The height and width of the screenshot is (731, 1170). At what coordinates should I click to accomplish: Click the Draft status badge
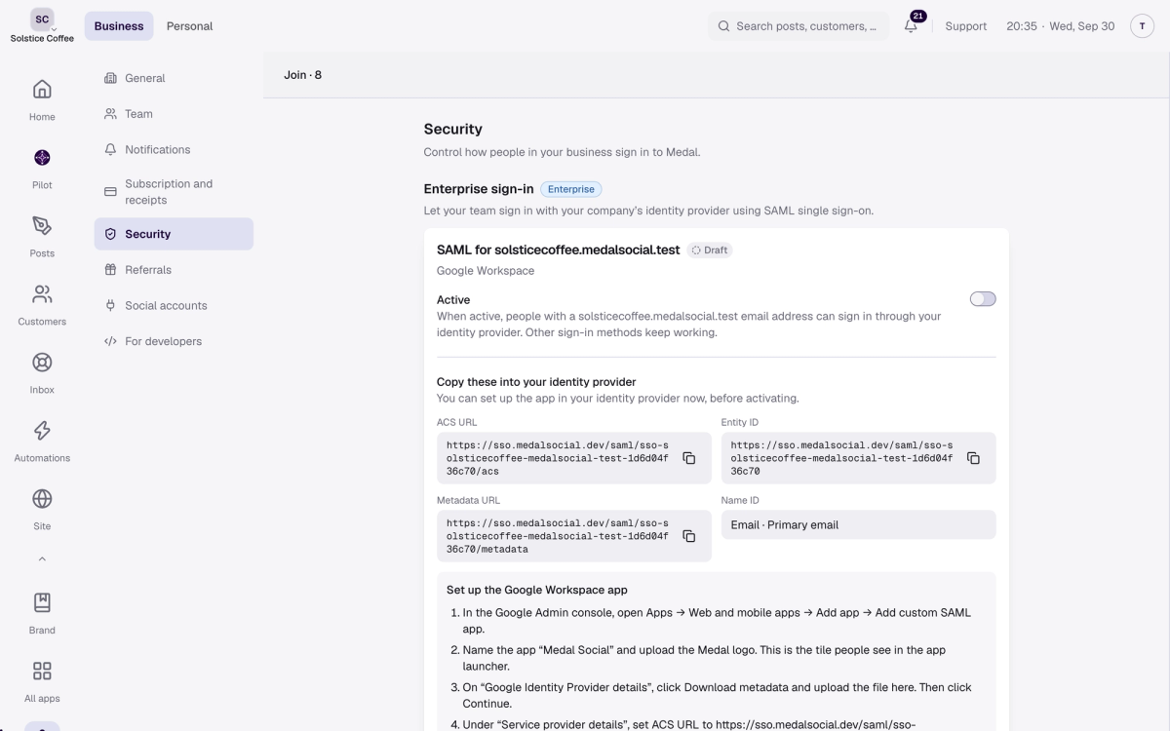(710, 250)
